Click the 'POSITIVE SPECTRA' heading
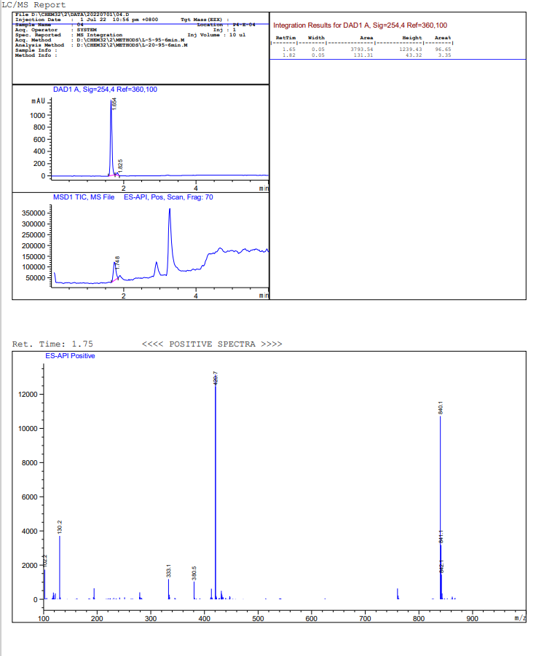The height and width of the screenshot is (656, 536). (211, 344)
